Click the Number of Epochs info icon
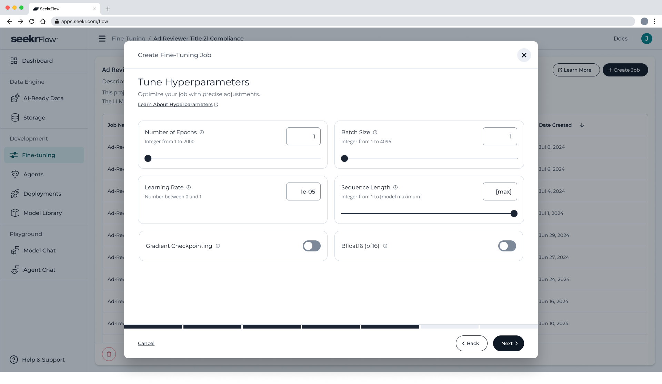The height and width of the screenshot is (384, 662). click(x=202, y=132)
